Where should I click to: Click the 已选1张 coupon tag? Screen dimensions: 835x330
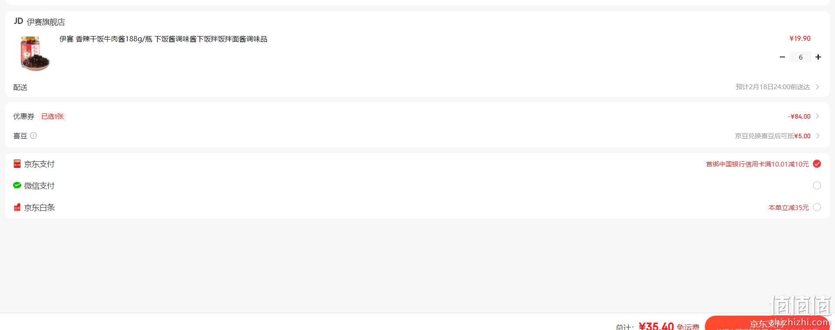click(53, 116)
